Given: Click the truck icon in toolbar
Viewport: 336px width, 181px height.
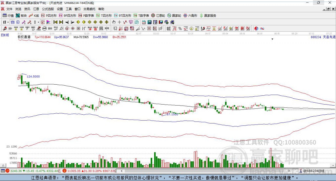Looking at the screenshot, I should point(172,22).
